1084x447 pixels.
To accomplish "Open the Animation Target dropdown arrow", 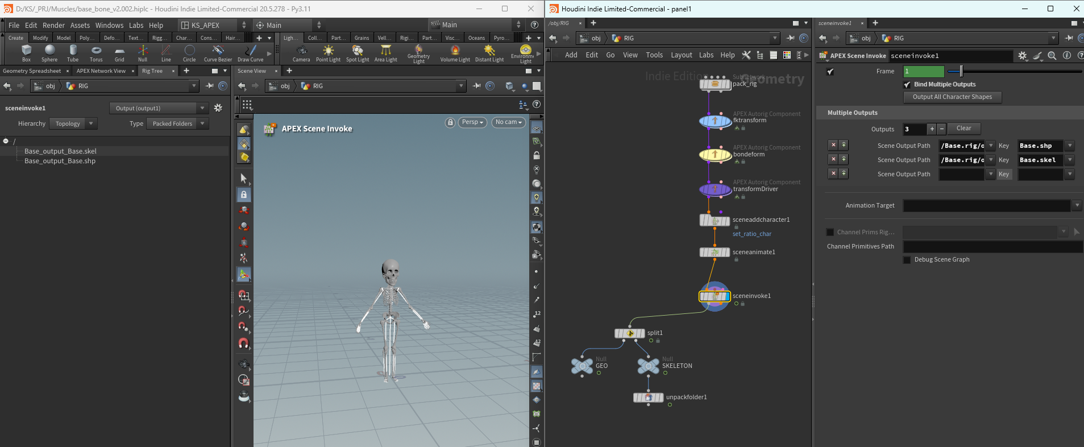I will click(1077, 205).
